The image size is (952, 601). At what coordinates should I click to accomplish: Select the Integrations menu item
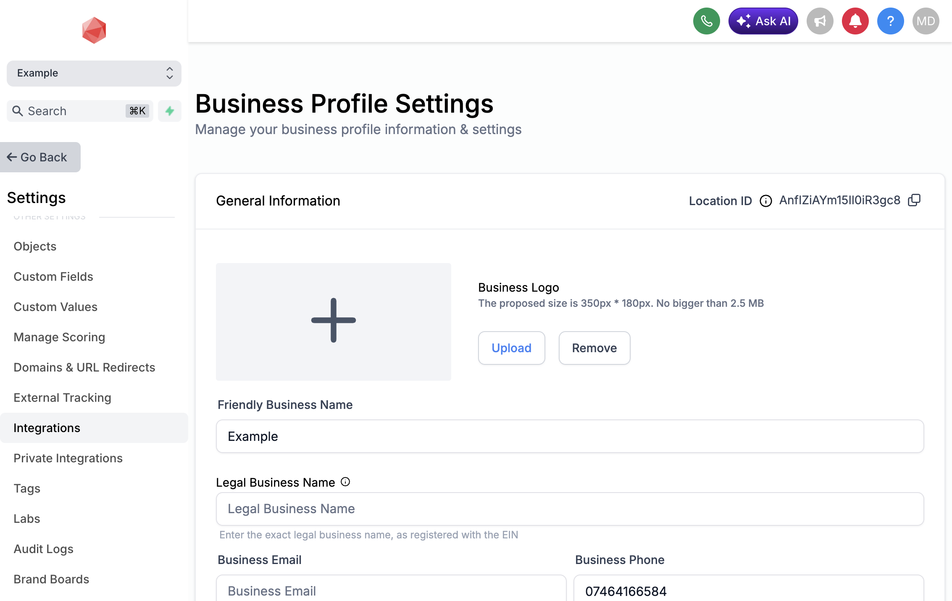coord(94,428)
